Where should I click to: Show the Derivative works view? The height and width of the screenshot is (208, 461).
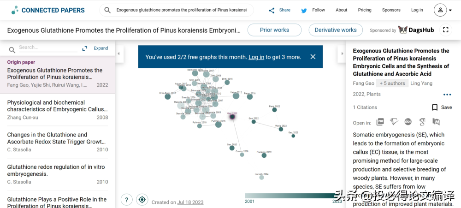336,30
